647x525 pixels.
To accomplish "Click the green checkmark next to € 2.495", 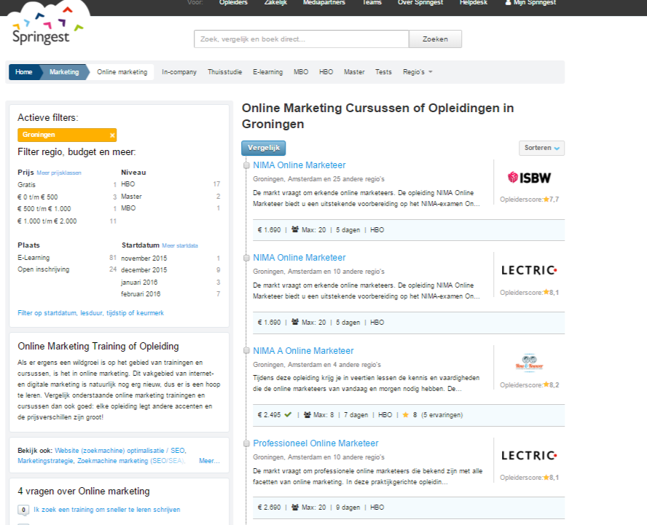I will (x=288, y=415).
